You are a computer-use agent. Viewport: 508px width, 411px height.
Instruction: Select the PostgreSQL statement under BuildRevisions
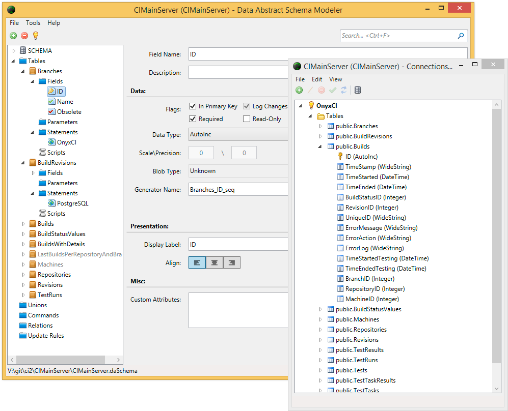point(68,203)
